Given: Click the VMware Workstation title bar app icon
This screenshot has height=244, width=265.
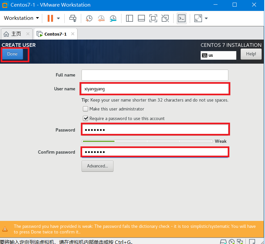Looking at the screenshot, I should tap(5, 5).
